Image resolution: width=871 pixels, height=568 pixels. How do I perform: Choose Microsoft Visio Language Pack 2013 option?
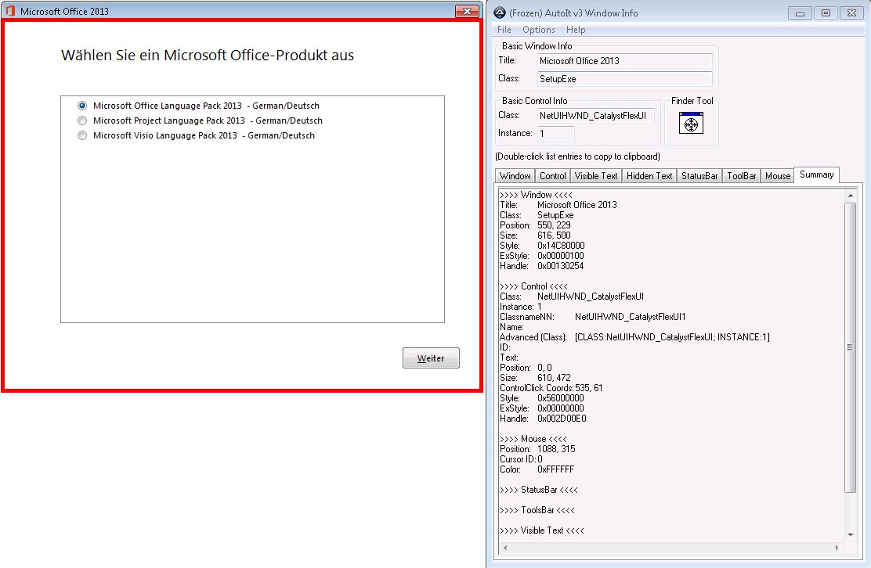[82, 135]
